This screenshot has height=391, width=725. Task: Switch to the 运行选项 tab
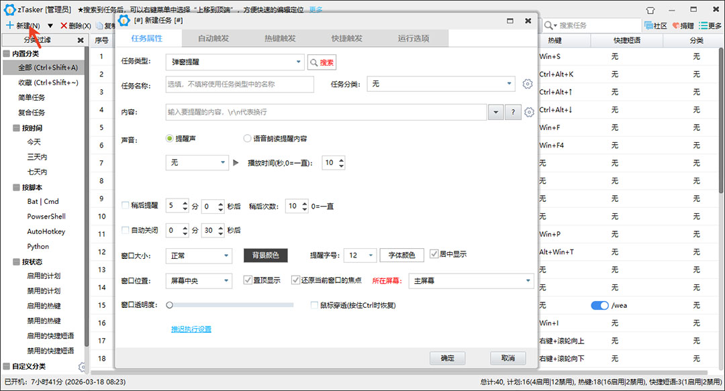tap(414, 38)
